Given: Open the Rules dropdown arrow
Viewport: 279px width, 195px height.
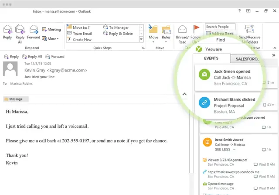Looking at the screenshot, I should pyautogui.click(x=166, y=42).
